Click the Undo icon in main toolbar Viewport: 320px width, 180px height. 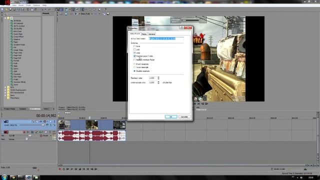tap(42, 9)
